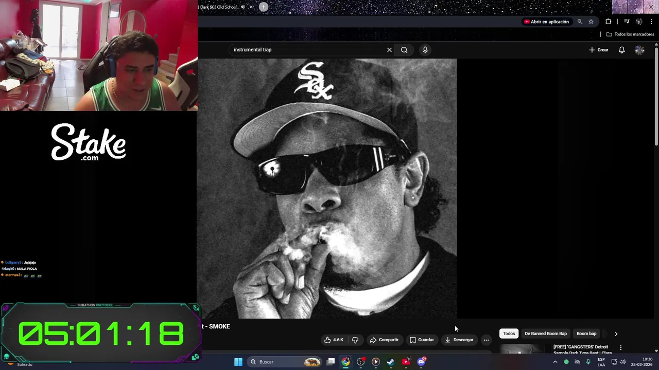Close the Dark 90s Old School tab
Viewport: 659px width, 370px height.
coord(251,7)
